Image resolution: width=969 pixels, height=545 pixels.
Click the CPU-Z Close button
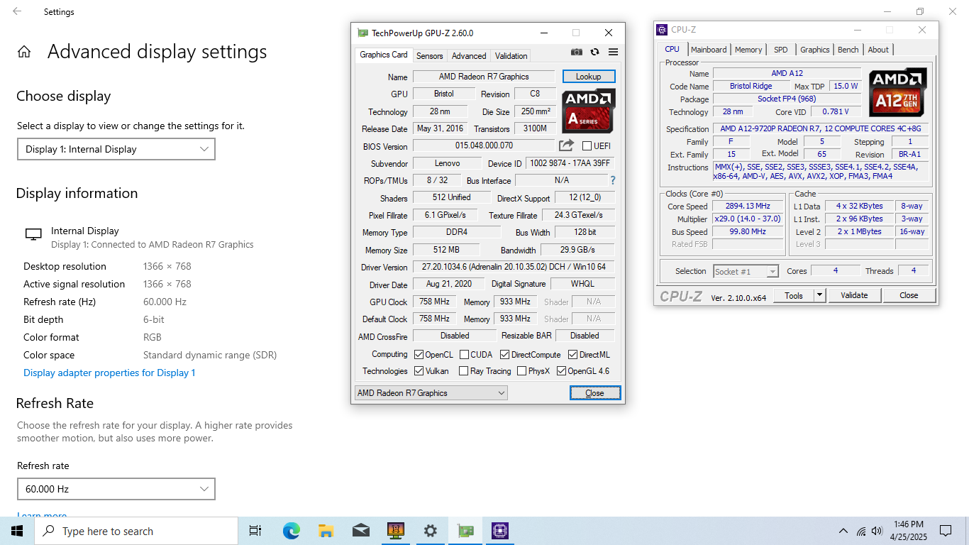pos(909,295)
